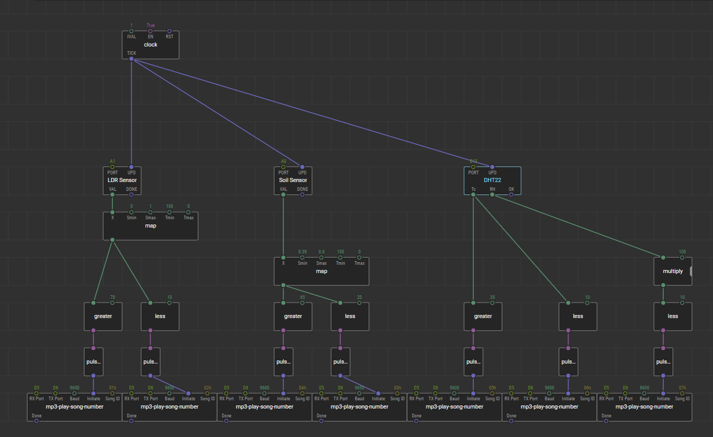Click the threshold pin valued 65 on greater
Image resolution: width=713 pixels, height=437 pixels.
[x=302, y=303]
